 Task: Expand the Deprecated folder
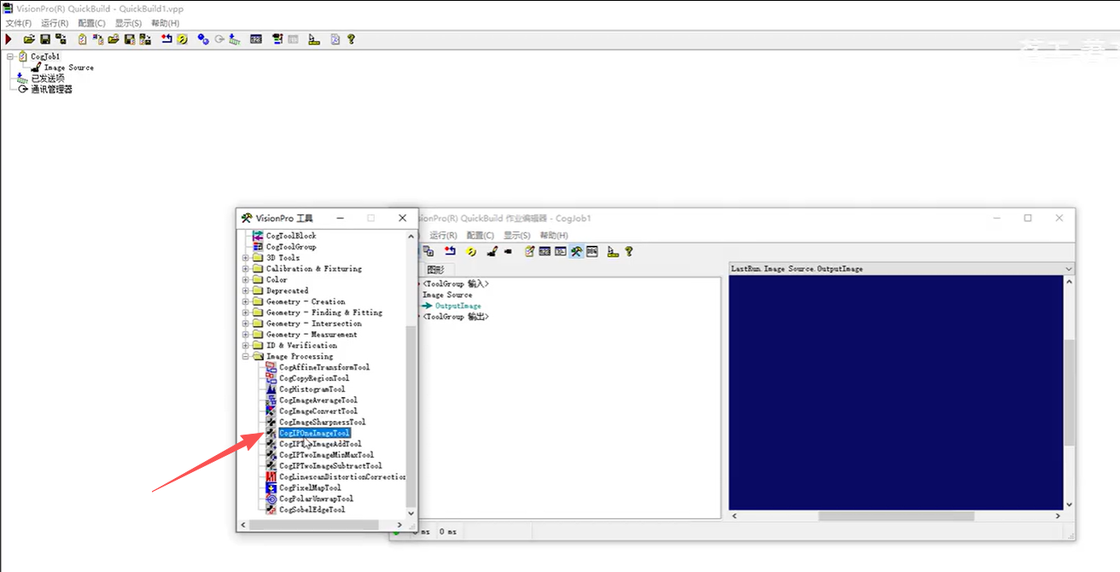click(246, 291)
